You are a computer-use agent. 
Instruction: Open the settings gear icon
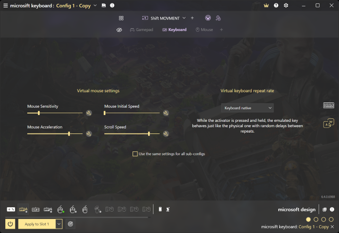click(x=286, y=5)
